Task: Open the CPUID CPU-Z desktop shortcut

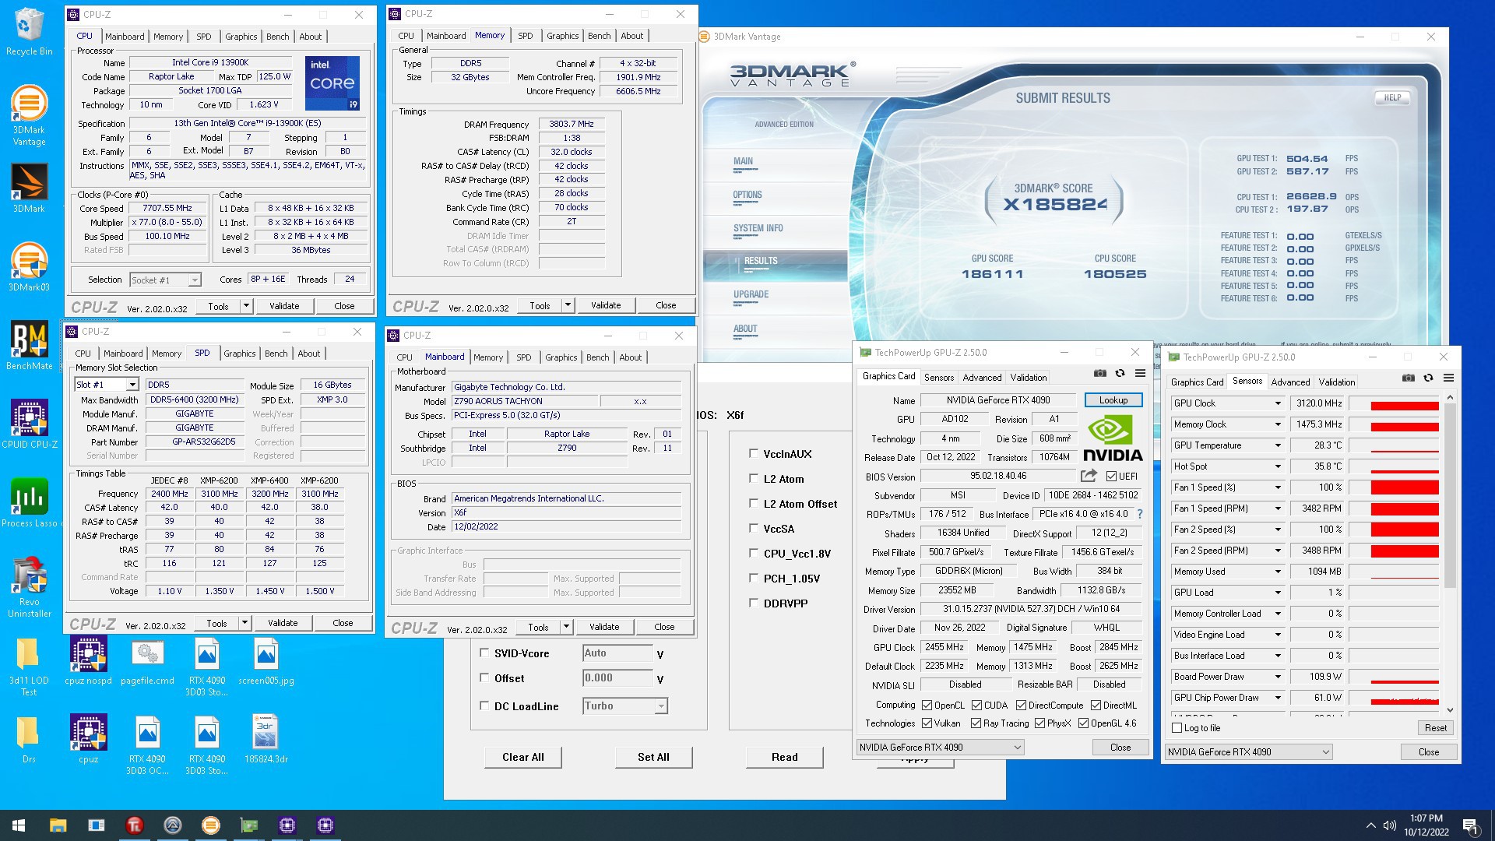Action: coord(29,424)
